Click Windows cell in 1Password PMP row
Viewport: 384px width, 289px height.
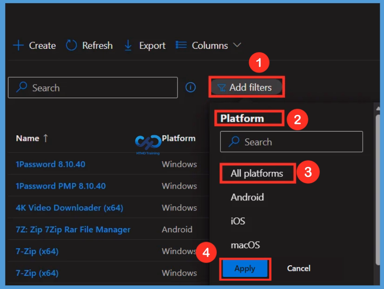[179, 186]
